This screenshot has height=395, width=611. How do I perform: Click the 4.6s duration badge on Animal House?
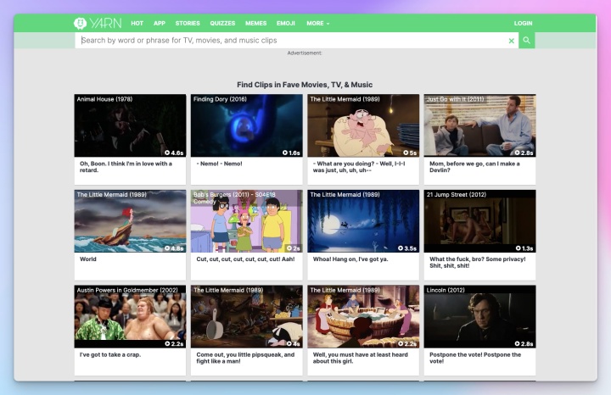click(174, 153)
